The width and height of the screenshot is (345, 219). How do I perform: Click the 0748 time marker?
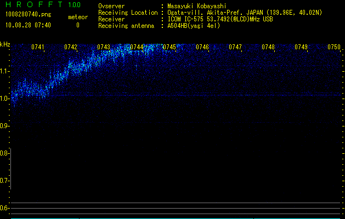point(268,47)
